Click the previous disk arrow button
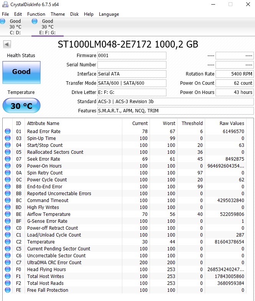Screen dimensions: 255x301 (7, 44)
